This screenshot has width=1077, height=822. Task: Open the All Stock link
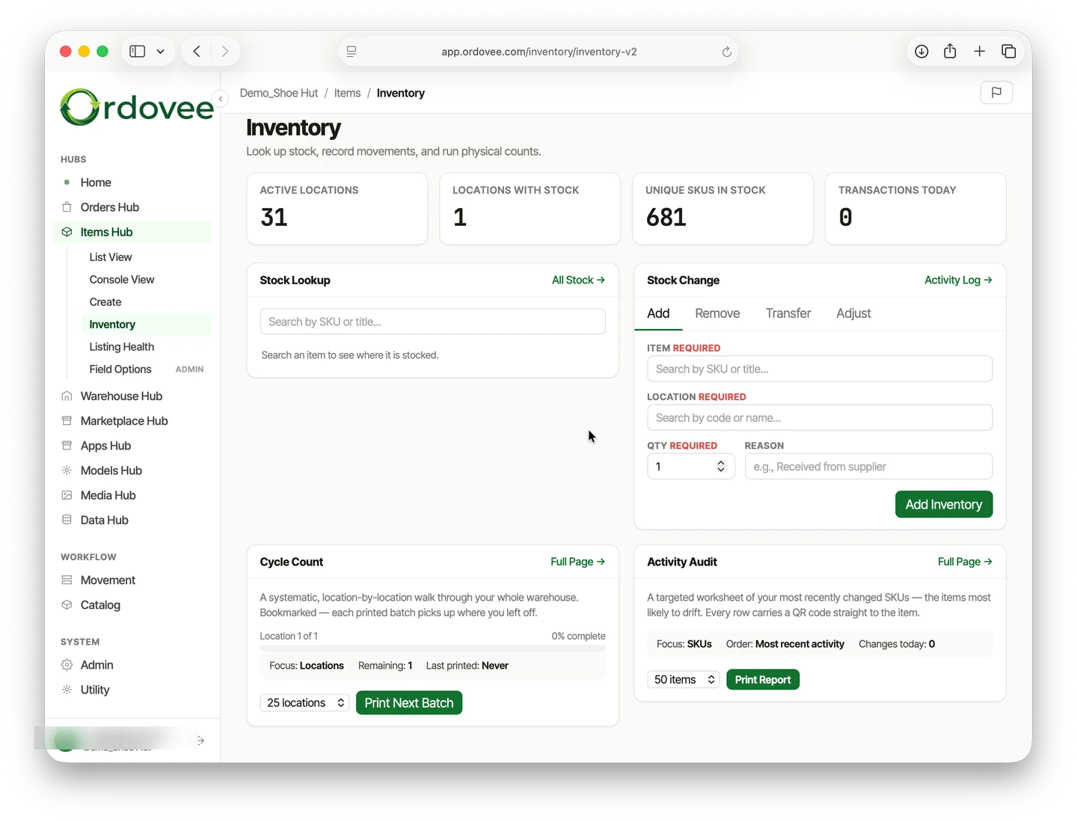click(x=578, y=280)
